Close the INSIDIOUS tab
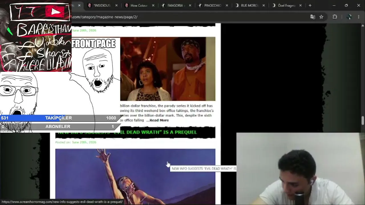Image resolution: width=365 pixels, height=205 pixels. coord(116,5)
